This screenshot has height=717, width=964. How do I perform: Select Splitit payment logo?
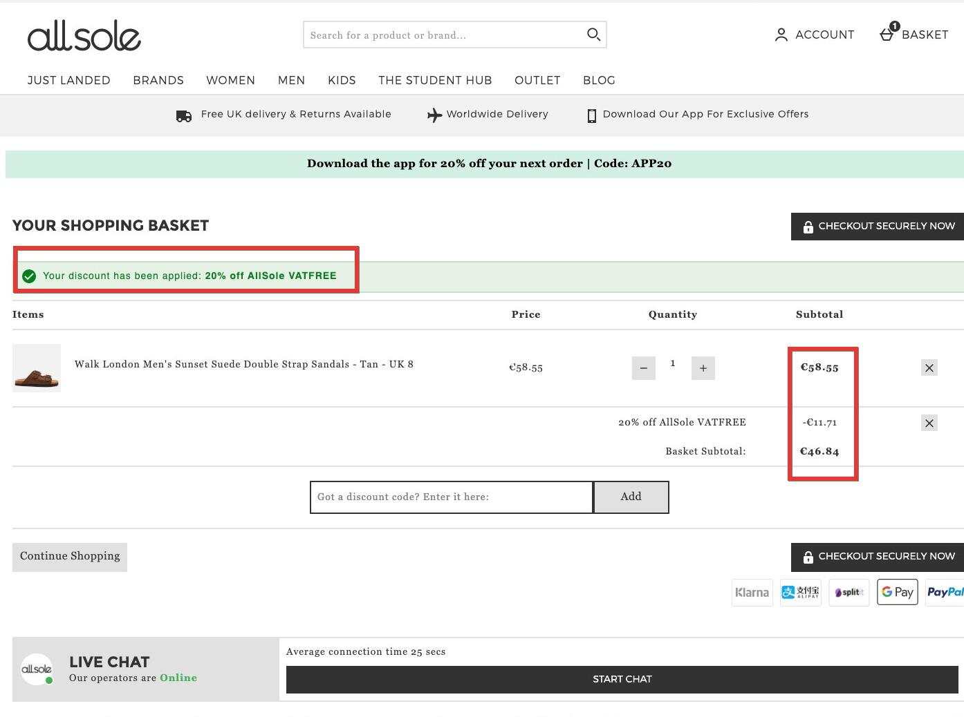point(849,593)
